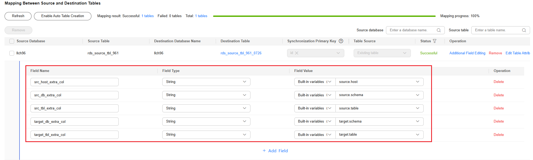Click the green mapping progress bar
Viewport: 533px width, 160px height.
coord(324,16)
